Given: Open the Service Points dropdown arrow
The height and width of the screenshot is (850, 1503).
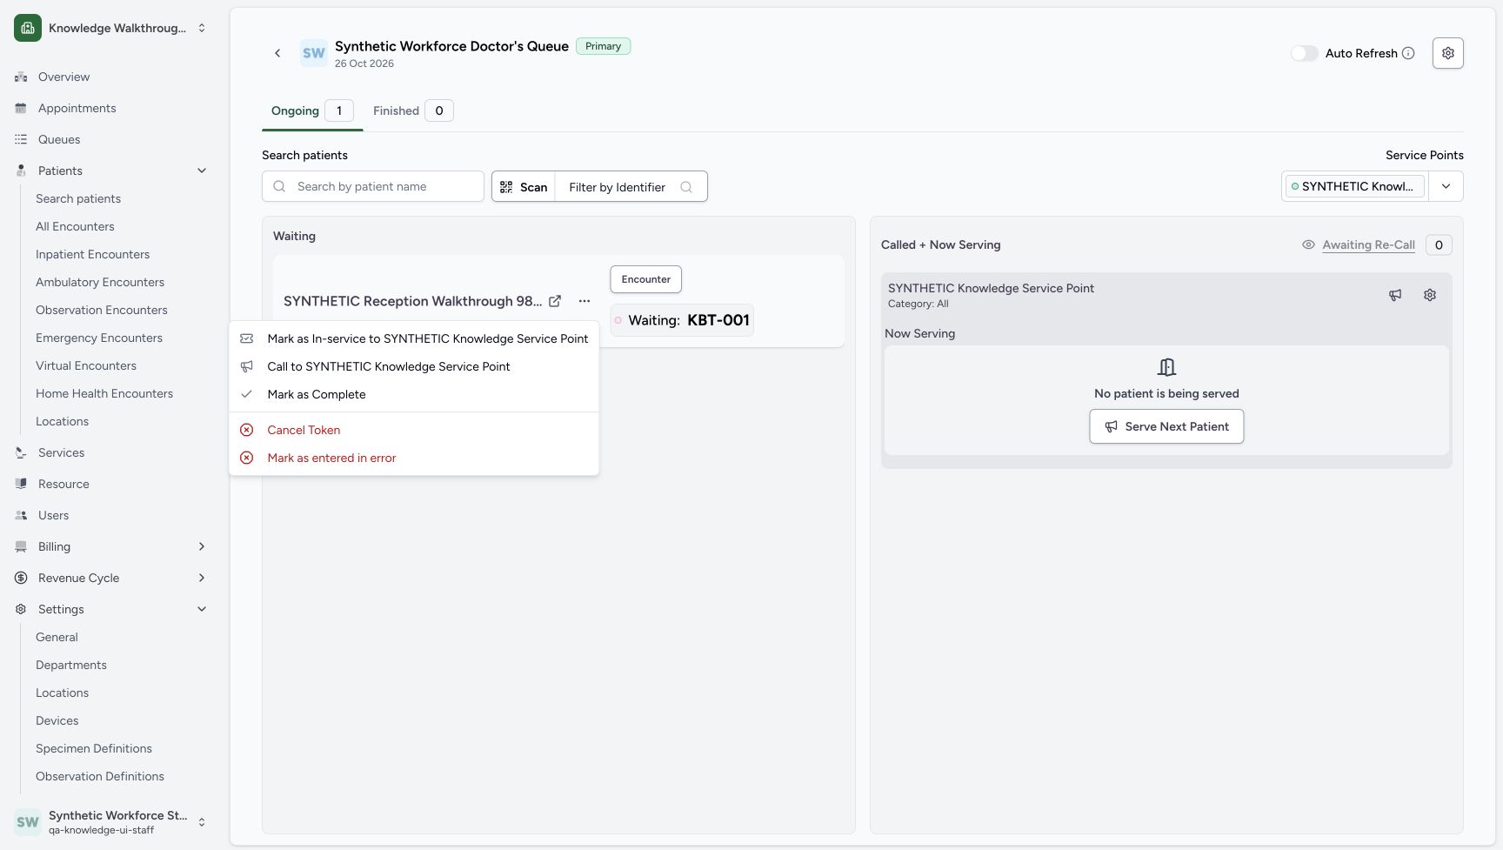Looking at the screenshot, I should pos(1446,186).
